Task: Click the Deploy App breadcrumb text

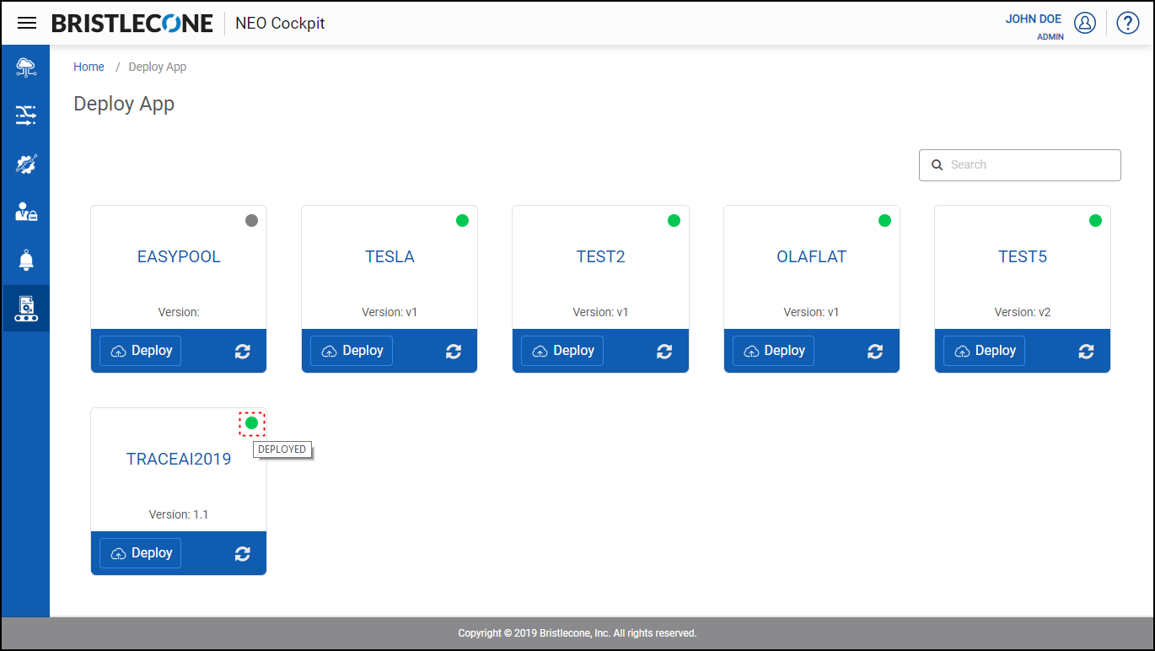Action: pyautogui.click(x=158, y=67)
